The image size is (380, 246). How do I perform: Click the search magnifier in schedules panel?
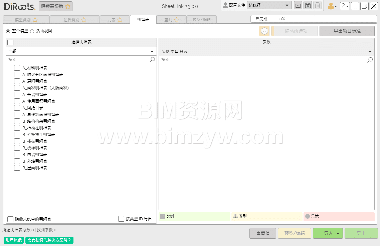[152, 60]
